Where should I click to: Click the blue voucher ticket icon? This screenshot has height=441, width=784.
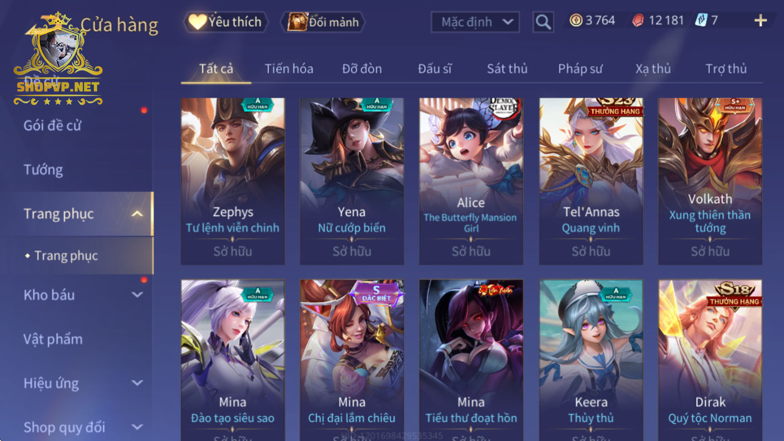[701, 20]
